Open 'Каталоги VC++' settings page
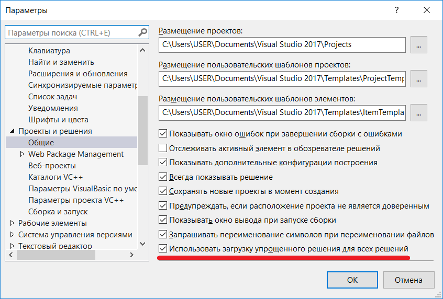 tap(56, 177)
